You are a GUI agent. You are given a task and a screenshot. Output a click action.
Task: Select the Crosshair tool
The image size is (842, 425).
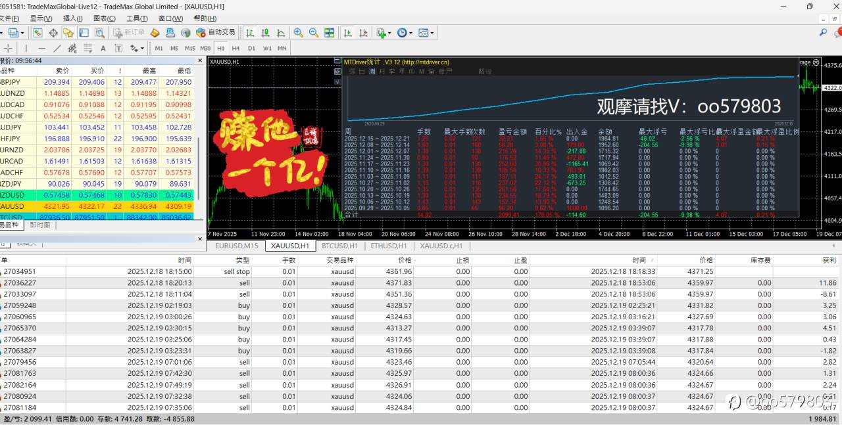point(7,47)
